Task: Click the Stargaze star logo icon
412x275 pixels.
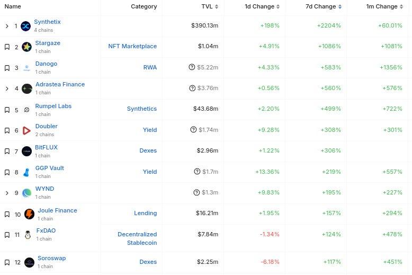Action: tap(26, 47)
